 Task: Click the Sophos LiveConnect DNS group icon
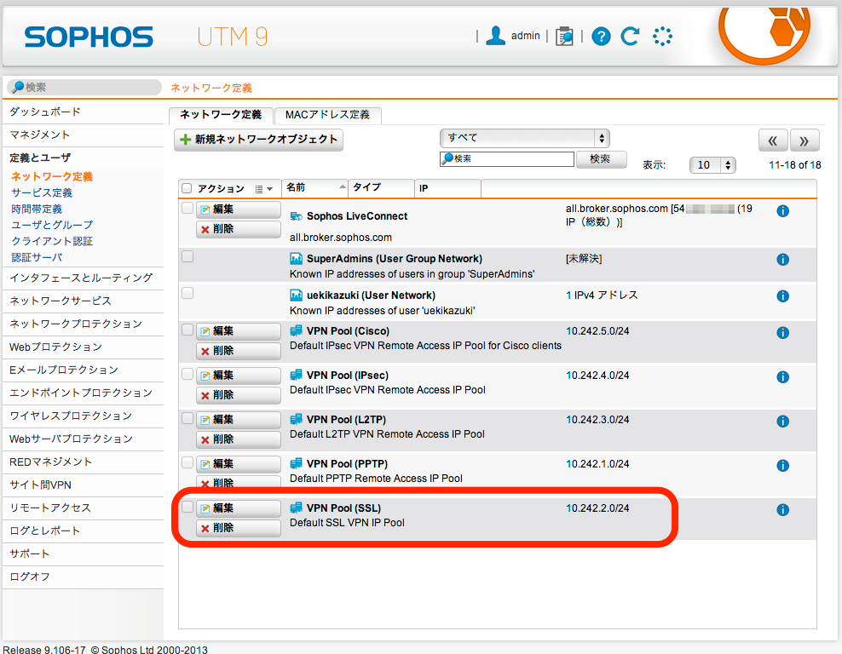point(296,216)
